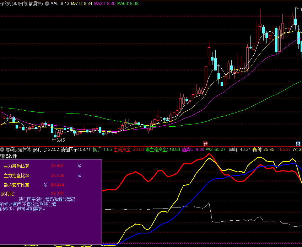Click the magenta MA20: 8.30 label
Viewport: 302px width, 247px height.
105,4
